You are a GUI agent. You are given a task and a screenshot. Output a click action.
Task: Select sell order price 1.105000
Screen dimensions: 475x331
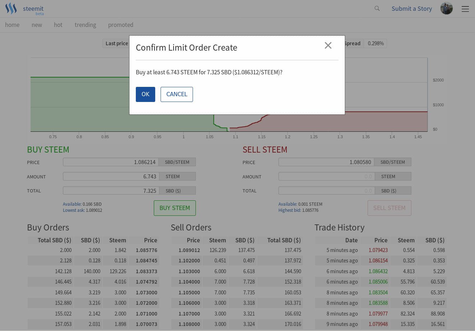coord(189,293)
